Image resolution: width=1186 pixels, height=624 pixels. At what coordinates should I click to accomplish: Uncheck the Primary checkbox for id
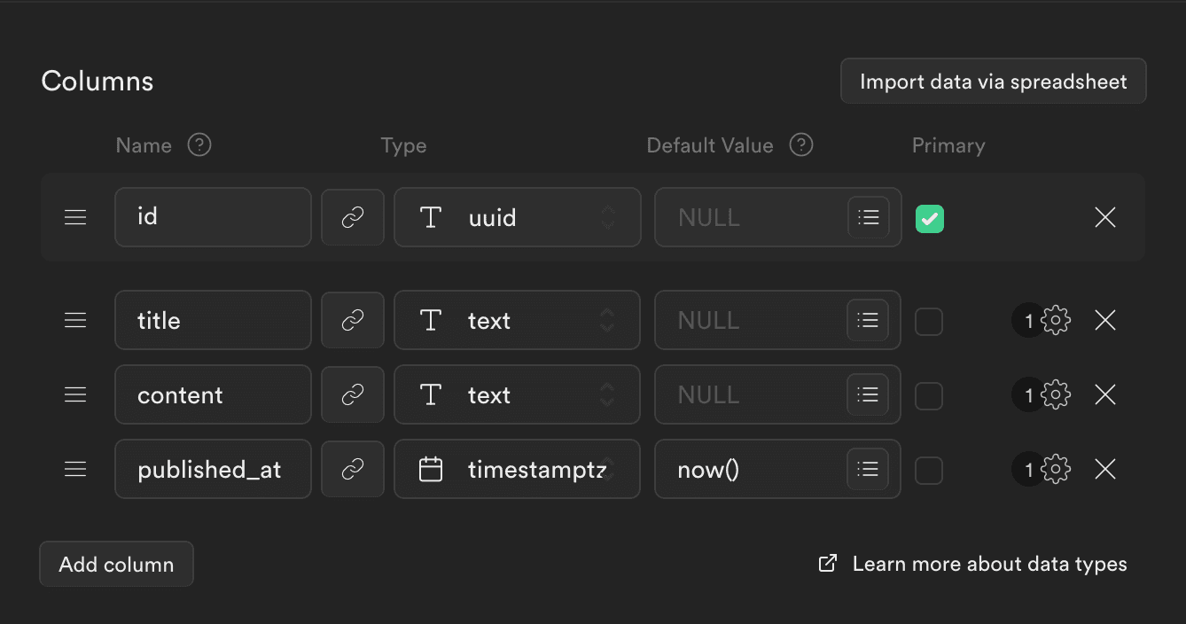(929, 217)
